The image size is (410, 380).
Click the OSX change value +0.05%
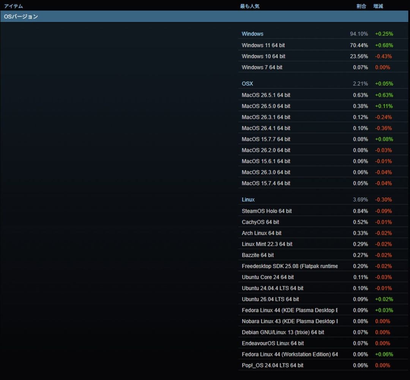(384, 83)
